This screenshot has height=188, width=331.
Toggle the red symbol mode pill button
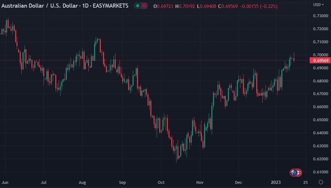point(144,6)
